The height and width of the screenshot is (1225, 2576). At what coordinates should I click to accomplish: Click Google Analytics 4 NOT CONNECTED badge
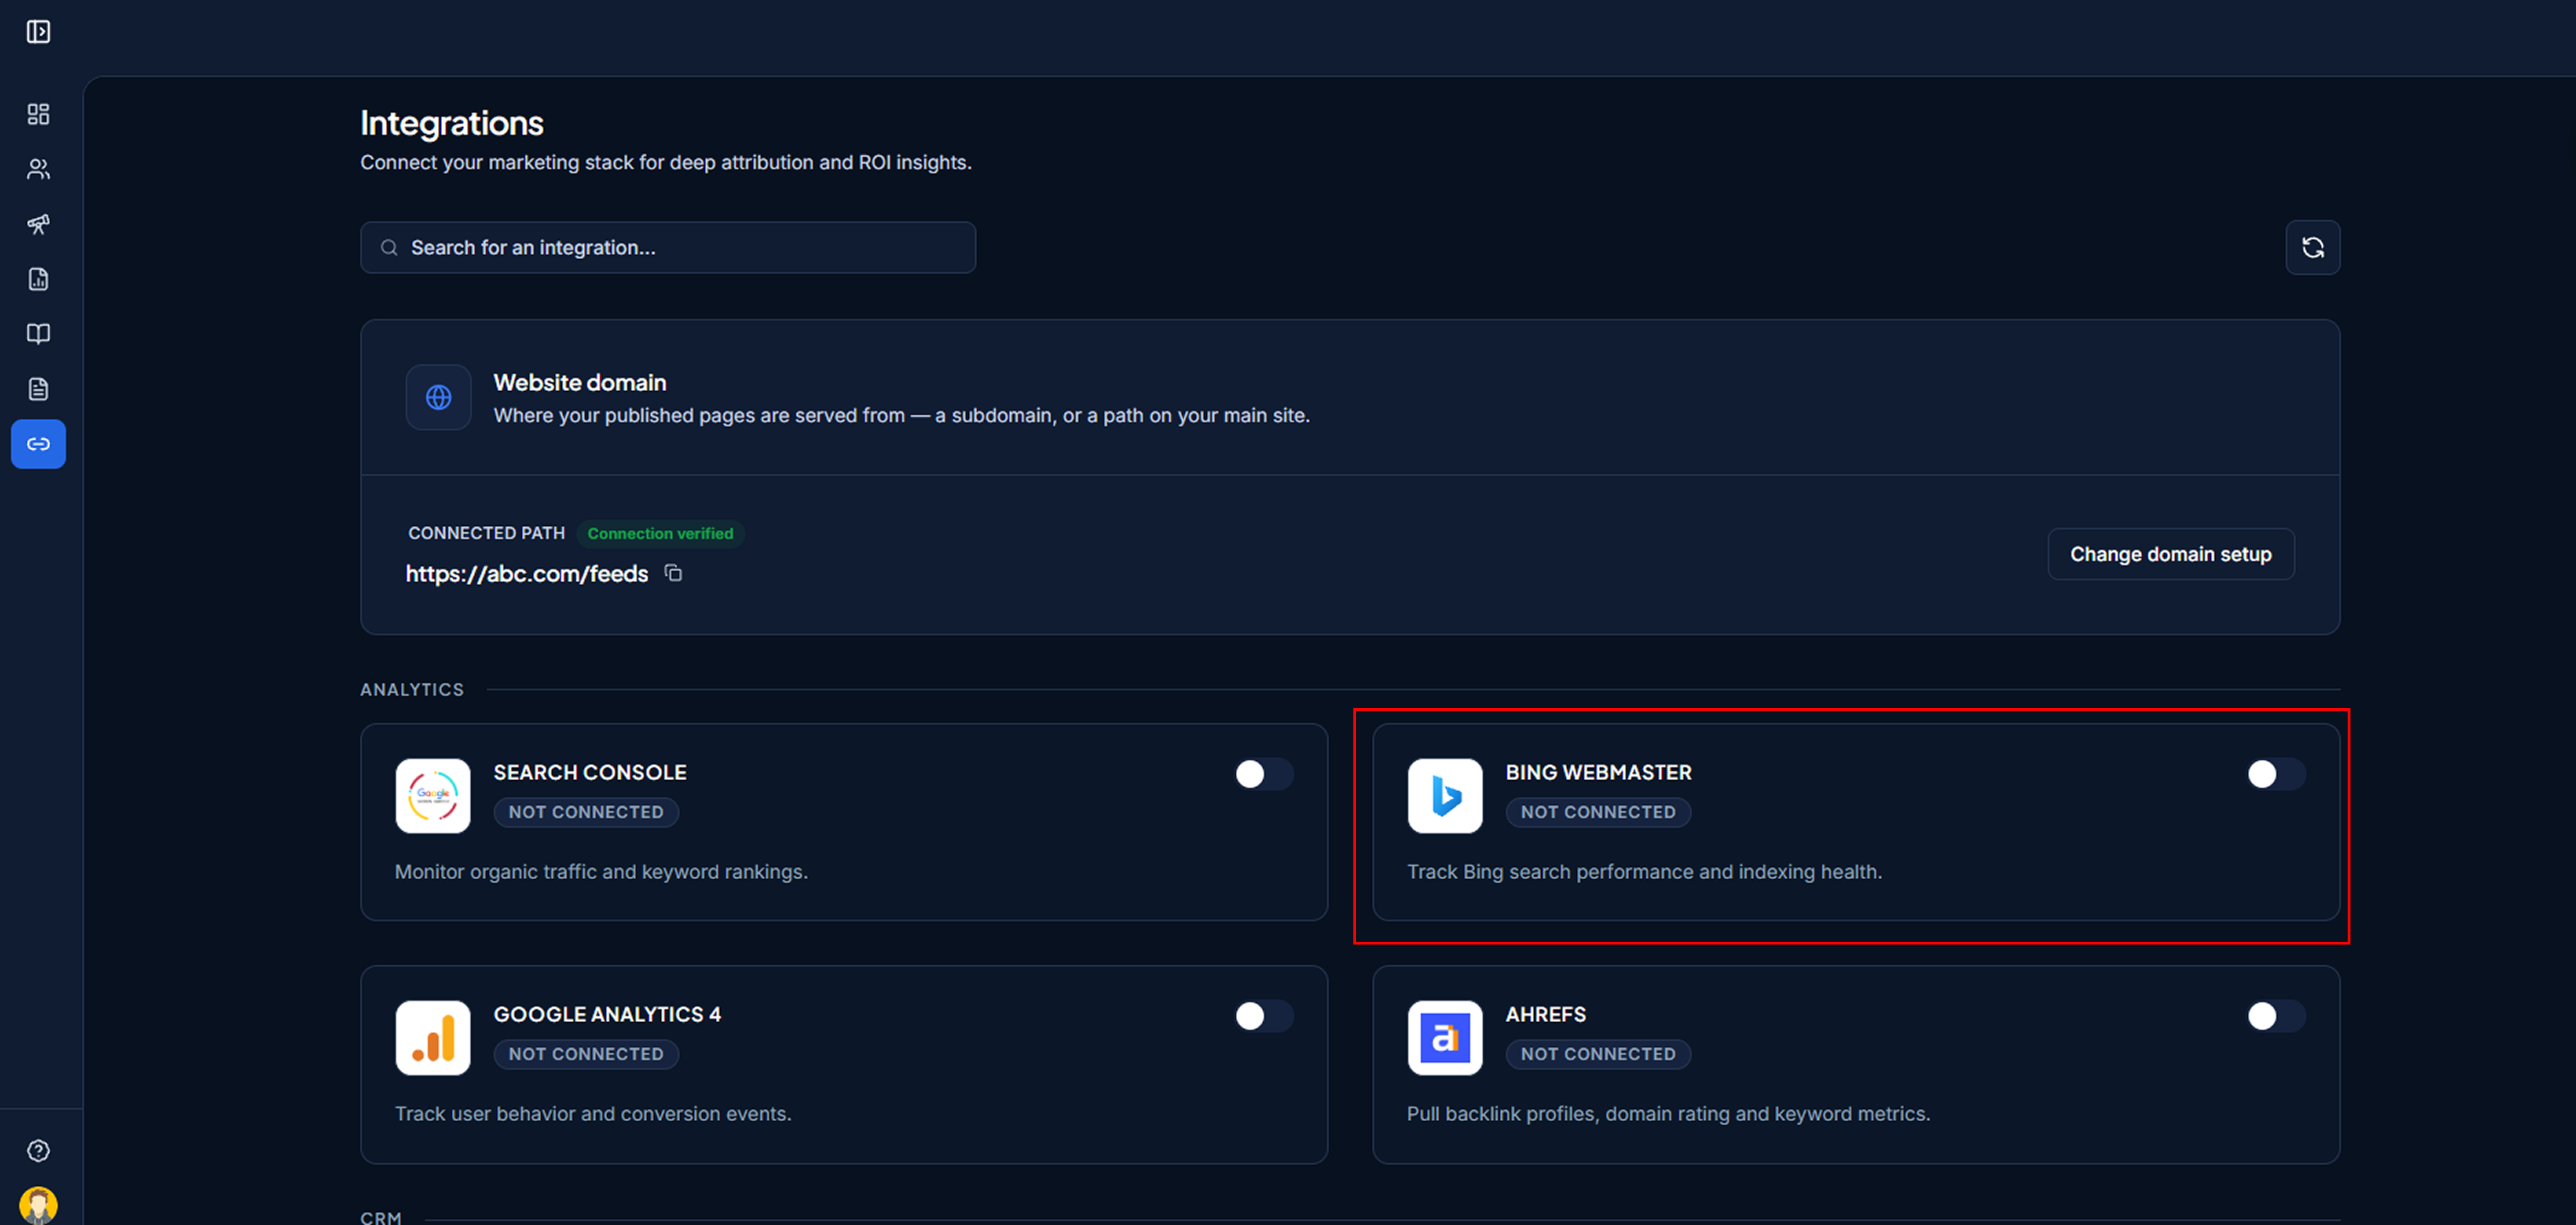point(586,1054)
